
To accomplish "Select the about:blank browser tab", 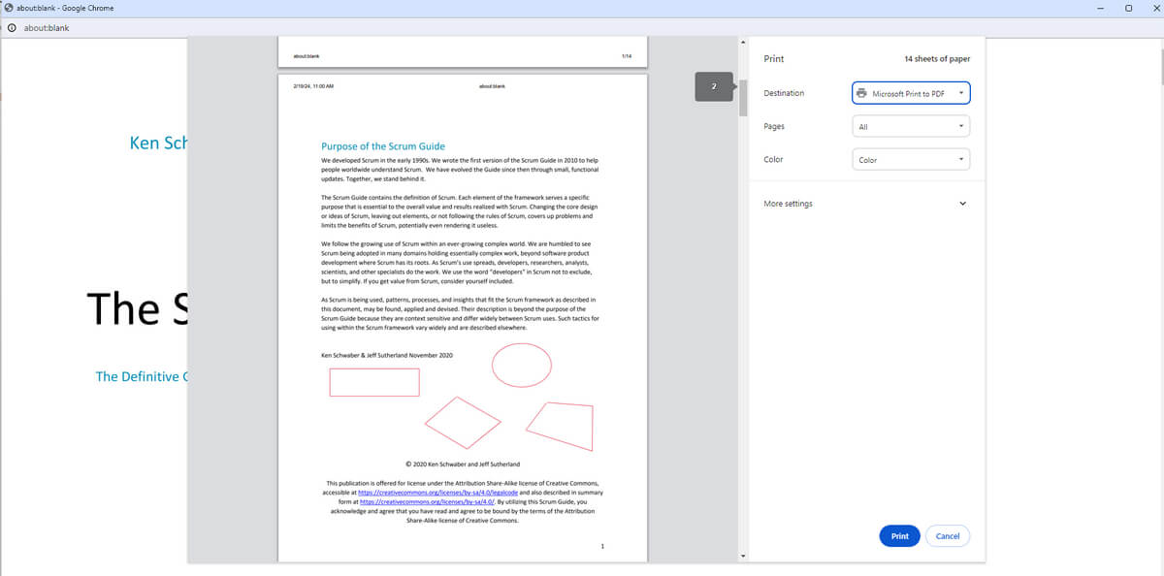I will [x=58, y=8].
